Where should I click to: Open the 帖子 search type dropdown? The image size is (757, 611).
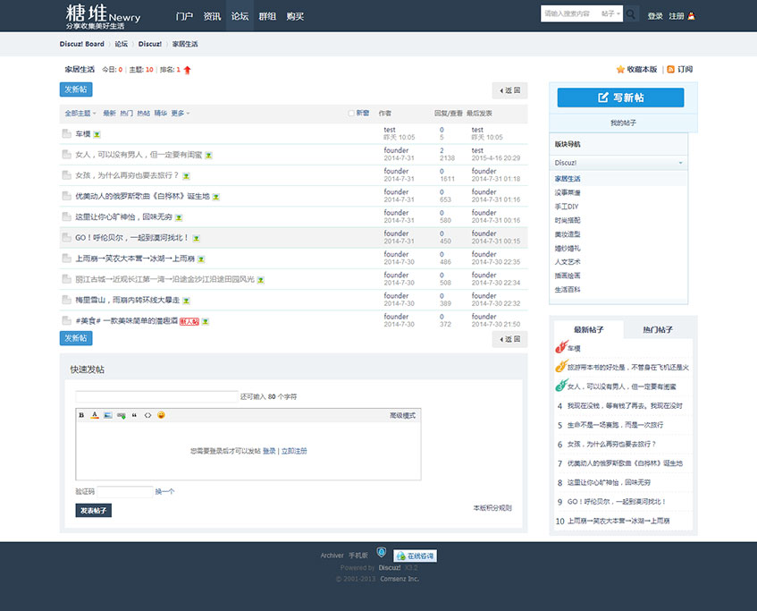pos(610,14)
